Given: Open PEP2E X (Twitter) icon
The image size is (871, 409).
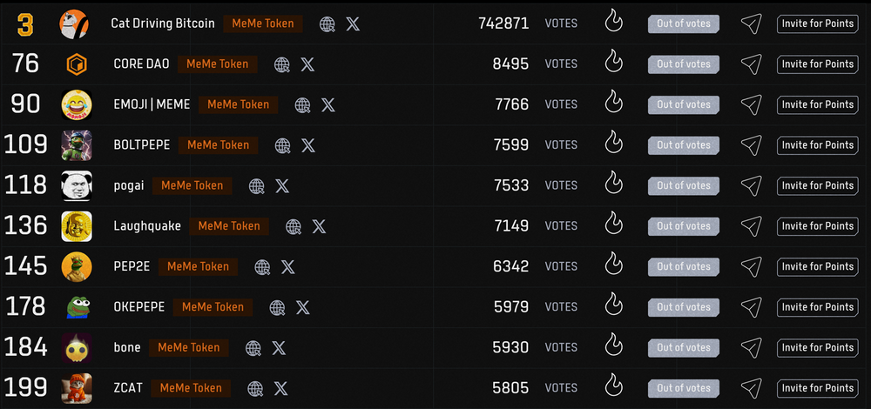Looking at the screenshot, I should 287,267.
